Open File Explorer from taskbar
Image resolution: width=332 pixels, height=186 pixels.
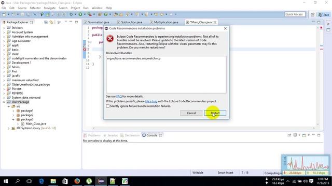click(x=53, y=181)
